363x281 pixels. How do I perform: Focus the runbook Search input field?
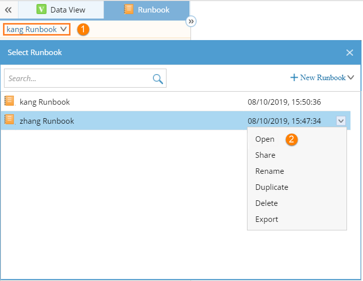coord(78,78)
